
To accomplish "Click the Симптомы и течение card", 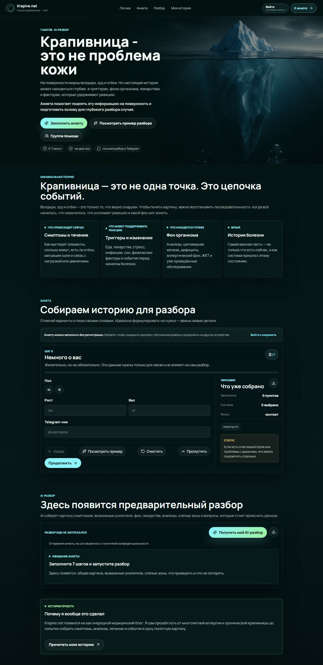I will click(70, 249).
